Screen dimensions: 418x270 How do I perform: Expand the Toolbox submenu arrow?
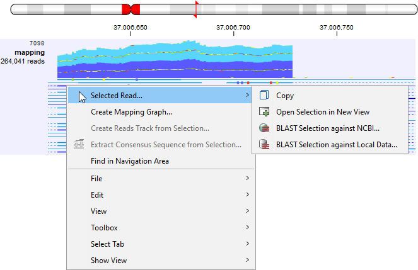247,228
